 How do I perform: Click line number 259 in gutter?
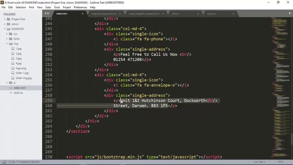tap(49, 100)
